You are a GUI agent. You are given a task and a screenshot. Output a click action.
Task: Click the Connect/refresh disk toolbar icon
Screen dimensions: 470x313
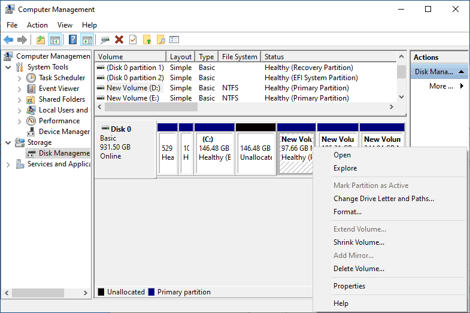[105, 39]
